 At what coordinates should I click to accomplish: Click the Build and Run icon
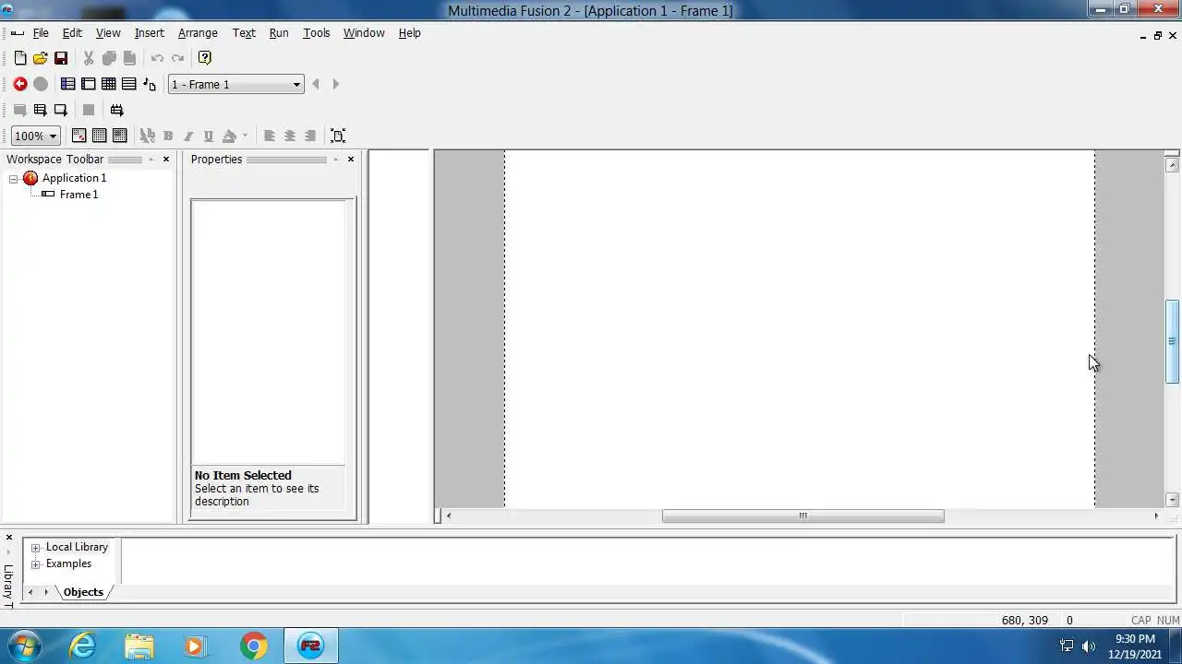pos(116,110)
